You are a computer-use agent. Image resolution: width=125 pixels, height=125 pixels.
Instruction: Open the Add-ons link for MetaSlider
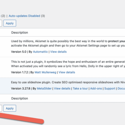click(x=96, y=88)
